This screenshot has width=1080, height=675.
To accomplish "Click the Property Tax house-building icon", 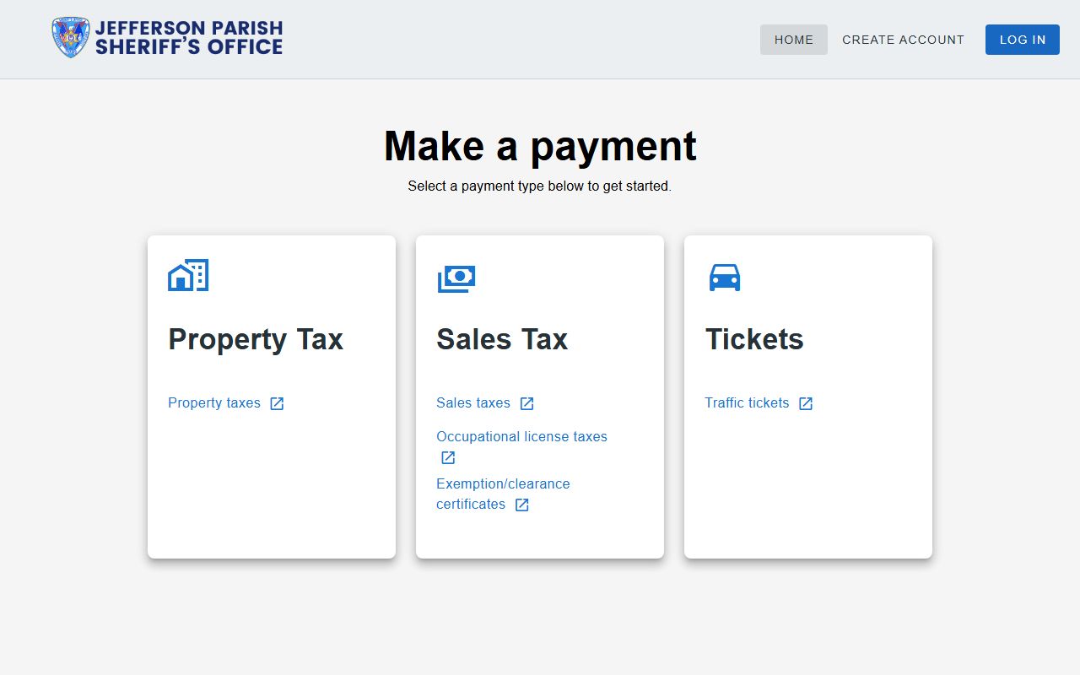I will (188, 276).
